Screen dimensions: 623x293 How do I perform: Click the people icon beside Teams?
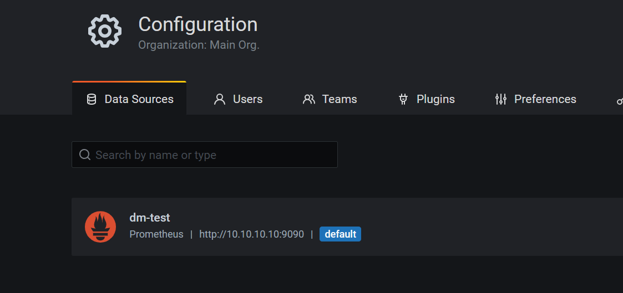point(308,99)
